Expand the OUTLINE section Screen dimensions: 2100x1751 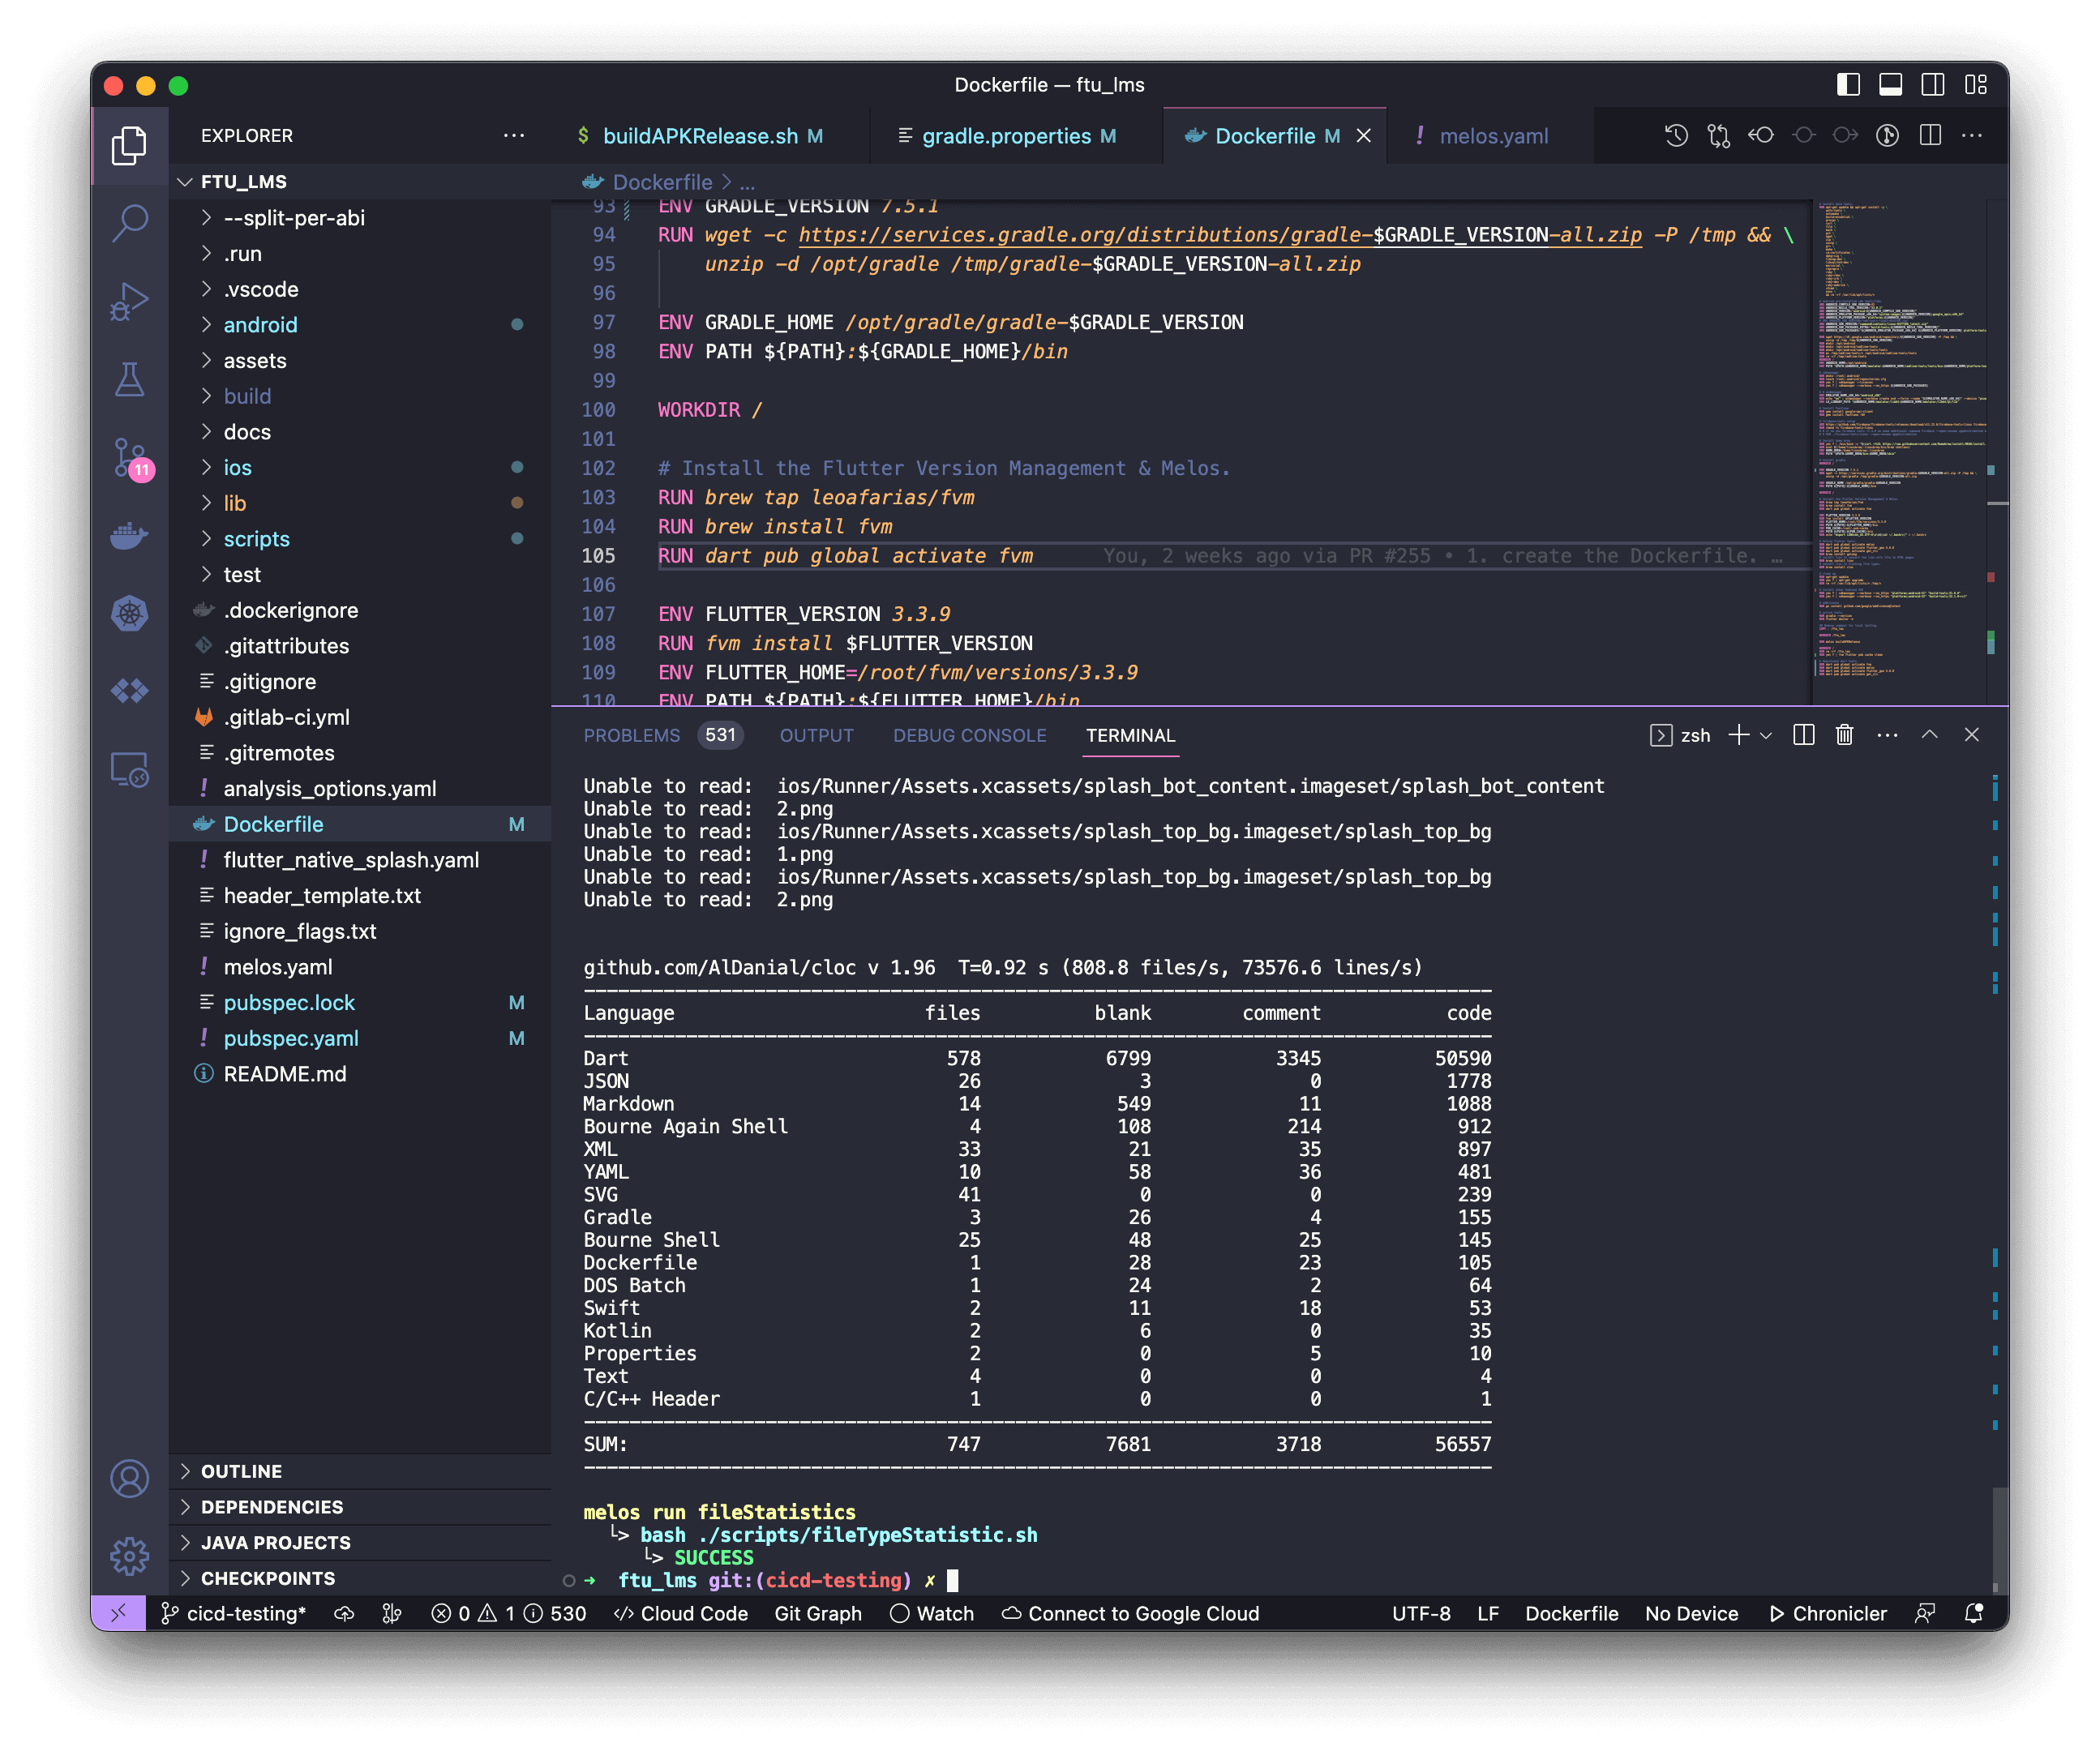[x=241, y=1471]
